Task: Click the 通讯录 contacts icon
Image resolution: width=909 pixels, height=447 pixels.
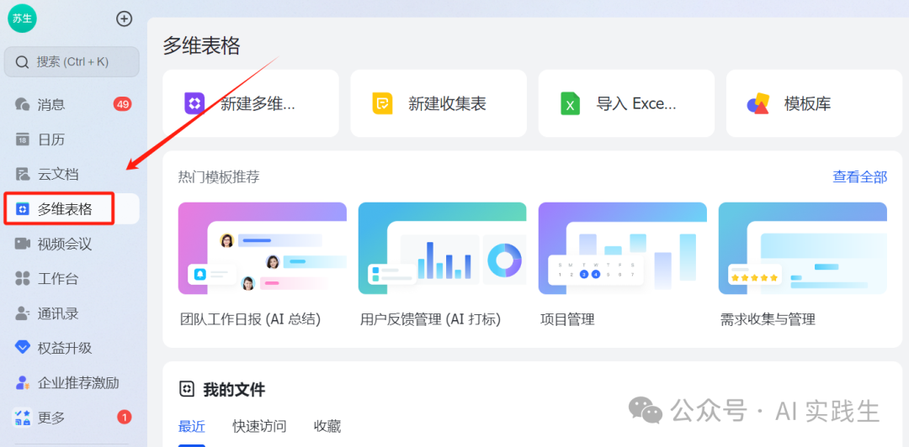Action: point(22,313)
